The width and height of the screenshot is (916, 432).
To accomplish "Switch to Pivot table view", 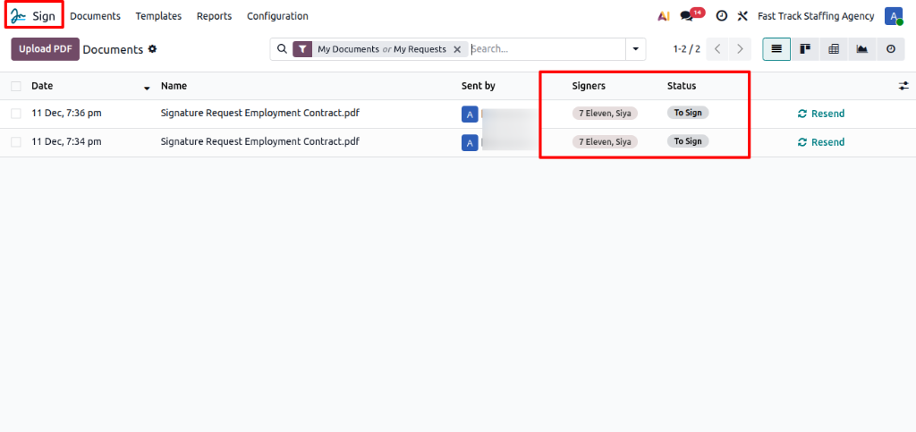I will [834, 49].
